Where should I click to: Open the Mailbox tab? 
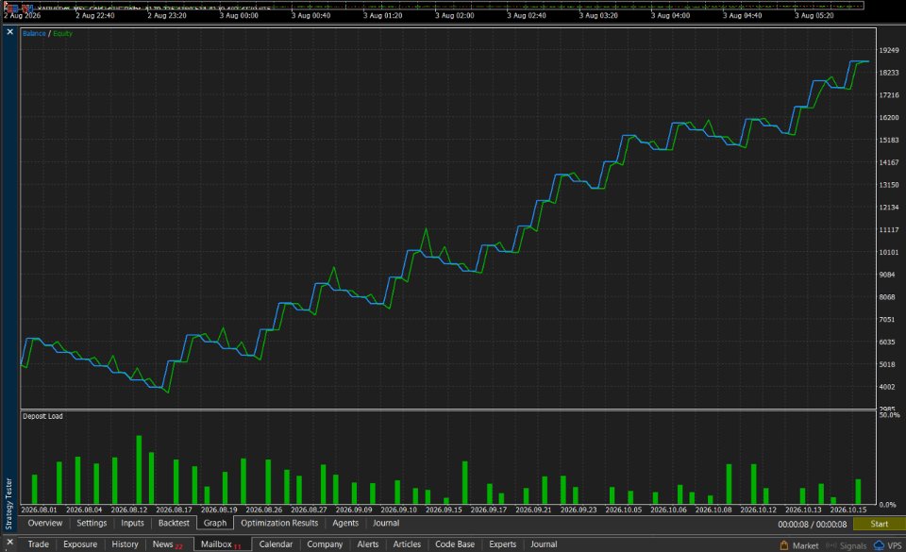[217, 544]
